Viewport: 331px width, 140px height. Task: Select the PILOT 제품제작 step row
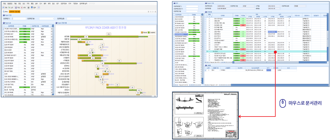click(x=266, y=58)
